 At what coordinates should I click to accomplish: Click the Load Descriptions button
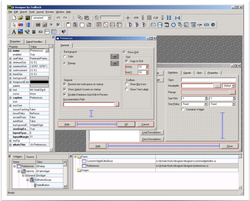pos(152,133)
